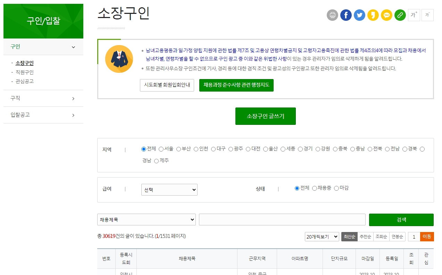Click the print icon
The width and height of the screenshot is (442, 275).
click(332, 15)
